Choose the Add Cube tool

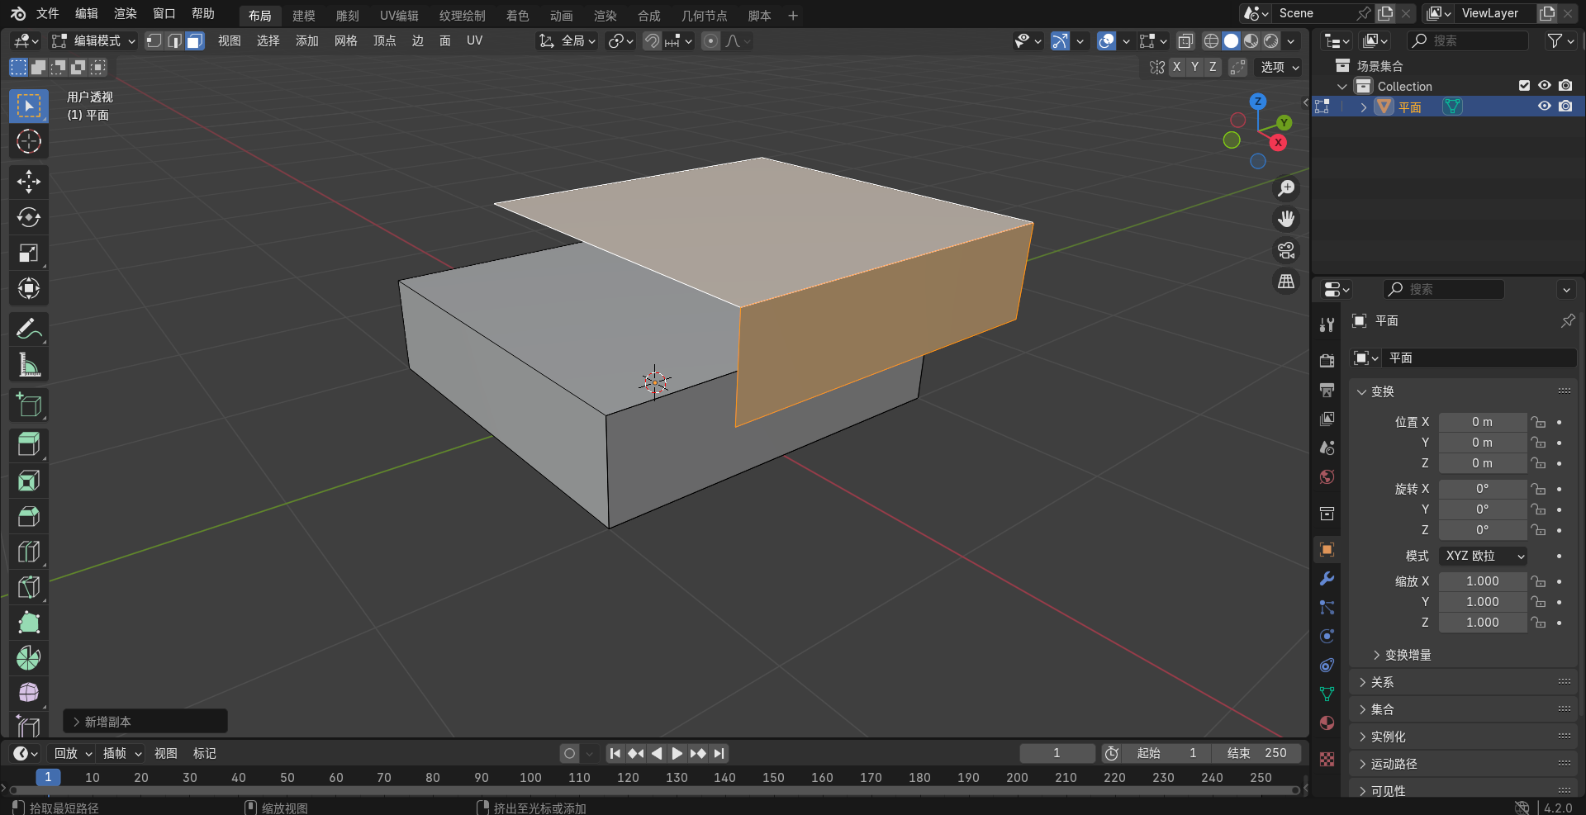coord(29,405)
